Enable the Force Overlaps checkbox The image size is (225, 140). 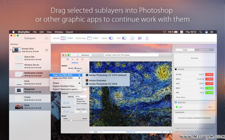75,103
